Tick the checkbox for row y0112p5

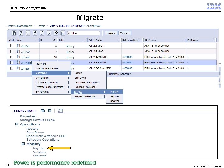pos(12,68)
